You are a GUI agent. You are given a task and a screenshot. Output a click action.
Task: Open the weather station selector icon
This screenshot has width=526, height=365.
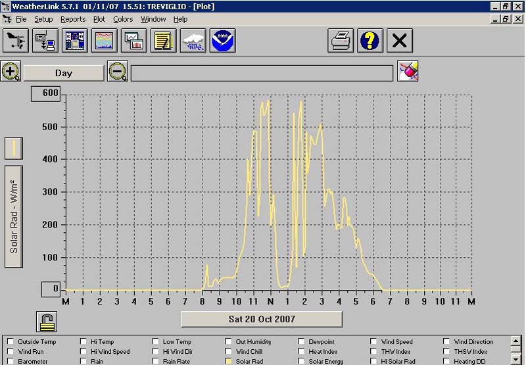pyautogui.click(x=16, y=41)
